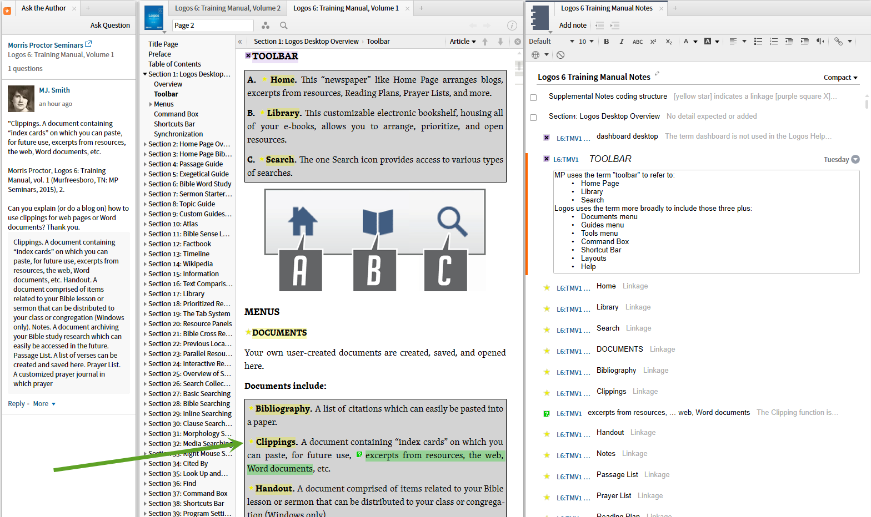Open the highlight color picker
Screen dimensions: 871x517
pos(712,42)
